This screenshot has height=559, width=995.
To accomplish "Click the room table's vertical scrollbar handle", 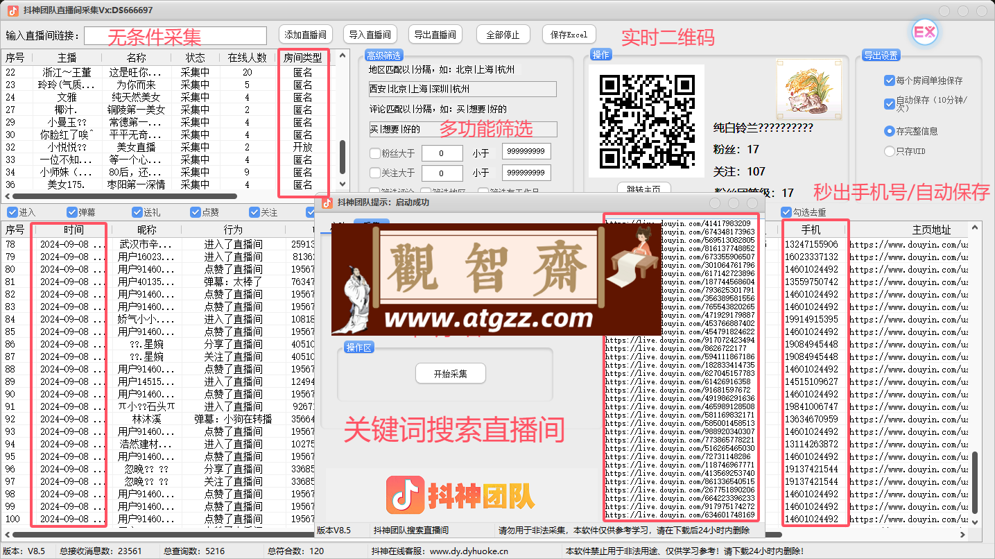I will tap(342, 158).
